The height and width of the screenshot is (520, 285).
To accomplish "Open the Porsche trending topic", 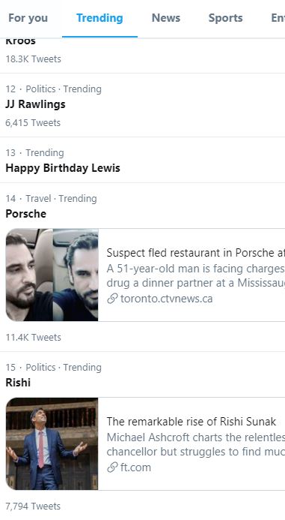I will pos(25,214).
